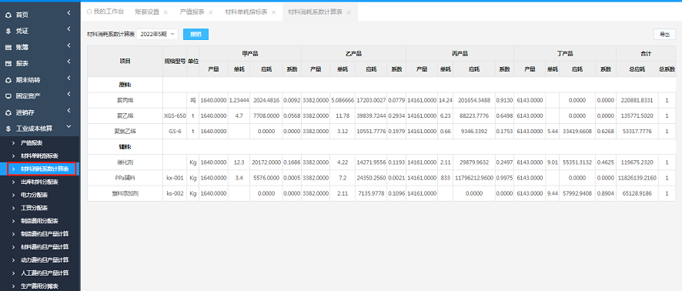Click the 丙产品 column group header
The height and width of the screenshot is (291, 682).
coord(460,53)
